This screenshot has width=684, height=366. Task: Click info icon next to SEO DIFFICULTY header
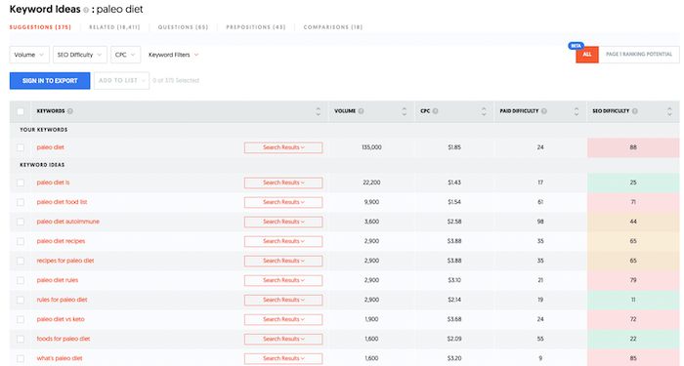pos(635,111)
